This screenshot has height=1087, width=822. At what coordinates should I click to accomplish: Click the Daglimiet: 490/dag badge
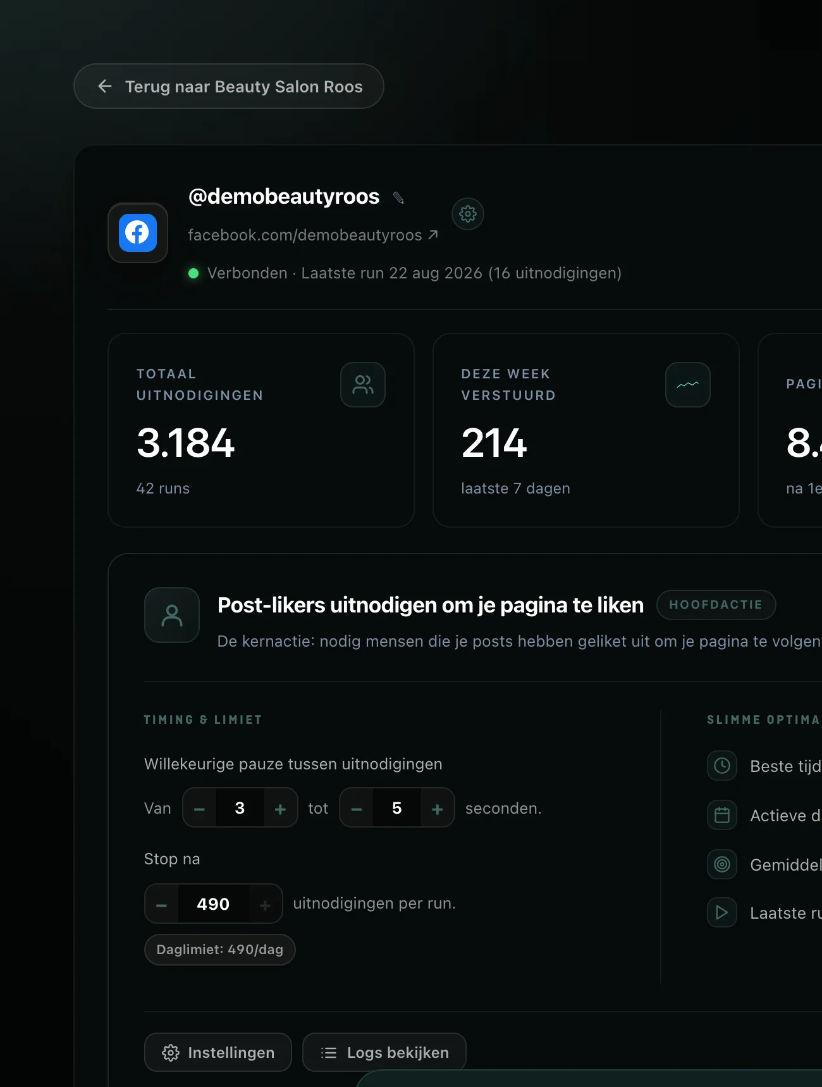[x=220, y=950]
